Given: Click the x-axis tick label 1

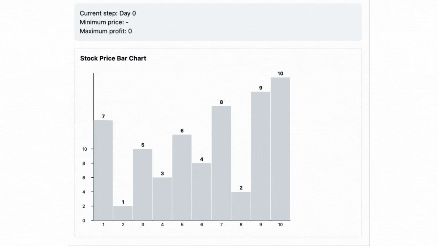Looking at the screenshot, I should 103,224.
